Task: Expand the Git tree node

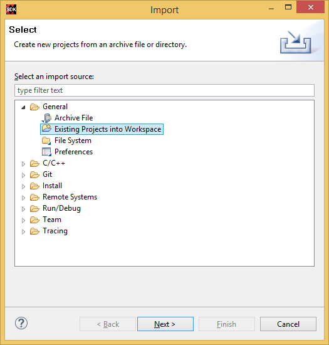Action: pyautogui.click(x=23, y=175)
